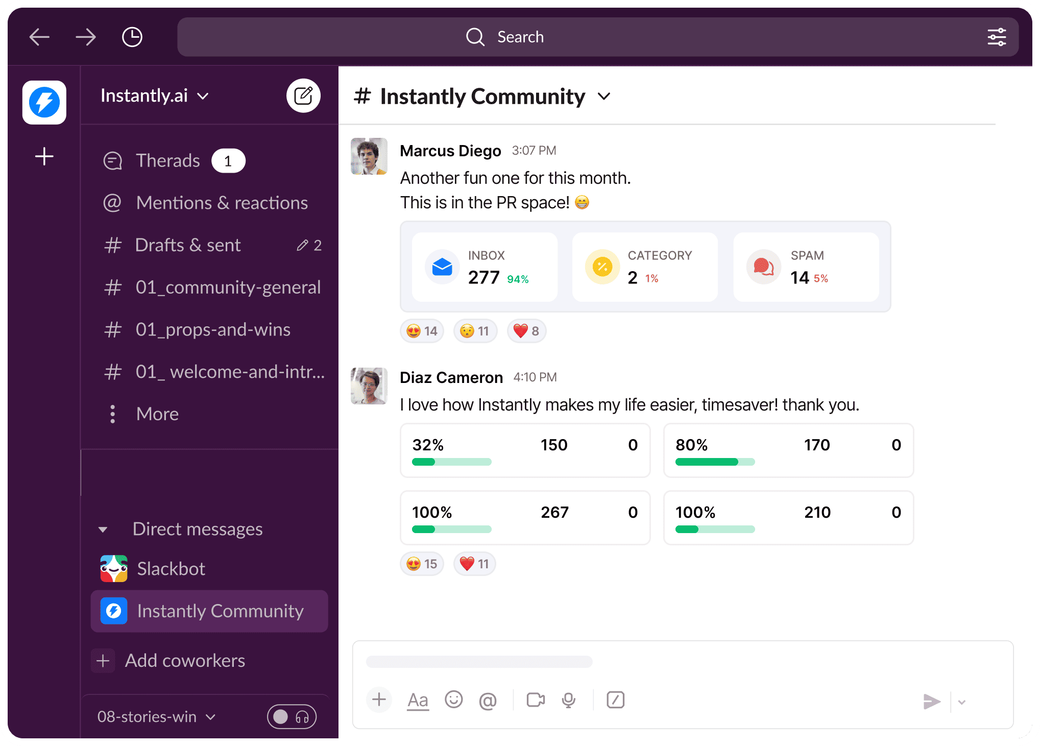Open the history clock icon
The width and height of the screenshot is (1040, 746).
point(132,37)
